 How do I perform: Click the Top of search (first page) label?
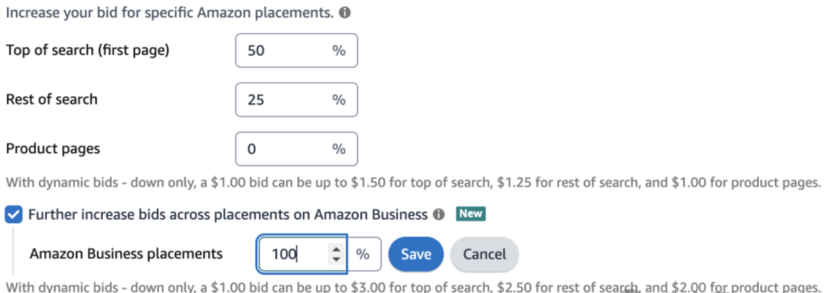point(87,50)
